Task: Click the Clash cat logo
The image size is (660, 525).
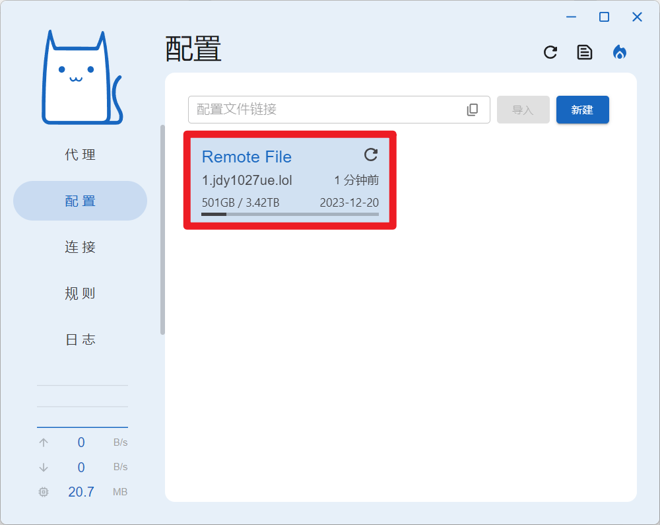Action: coord(82,77)
